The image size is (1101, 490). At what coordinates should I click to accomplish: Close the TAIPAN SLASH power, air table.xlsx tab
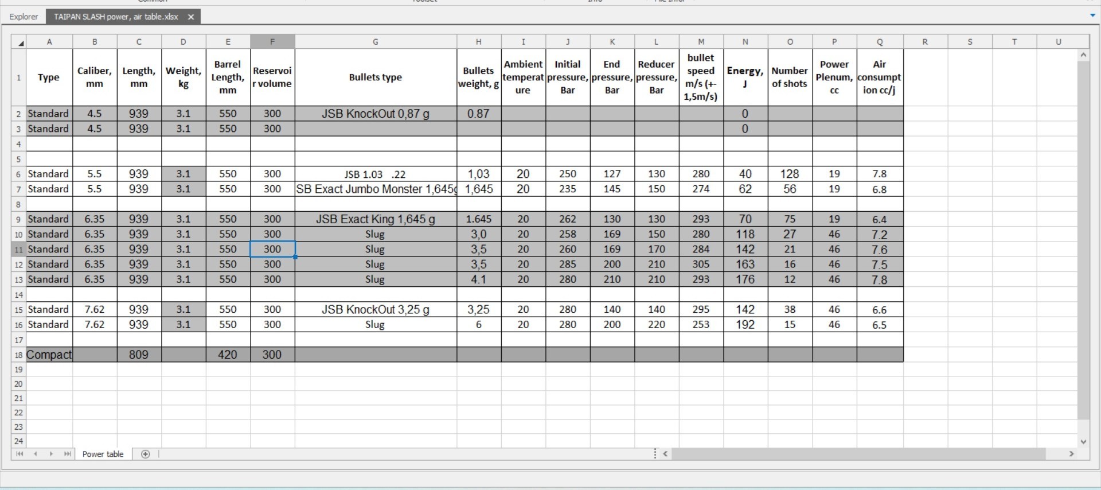[x=191, y=17]
